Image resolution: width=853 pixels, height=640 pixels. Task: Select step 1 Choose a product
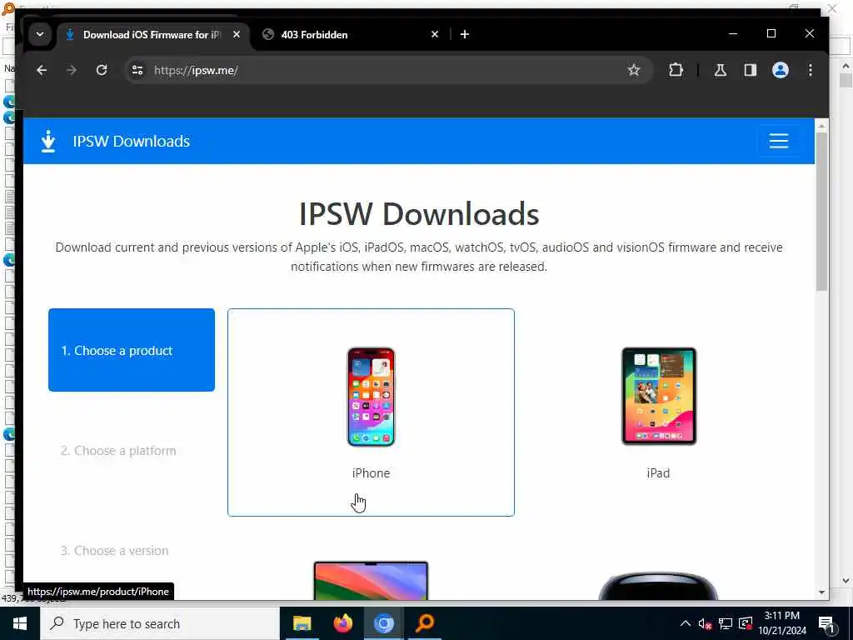[132, 350]
